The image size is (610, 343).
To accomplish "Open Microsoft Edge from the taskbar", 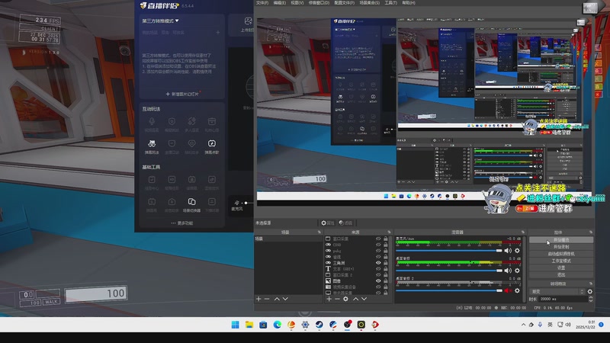I will 277,325.
